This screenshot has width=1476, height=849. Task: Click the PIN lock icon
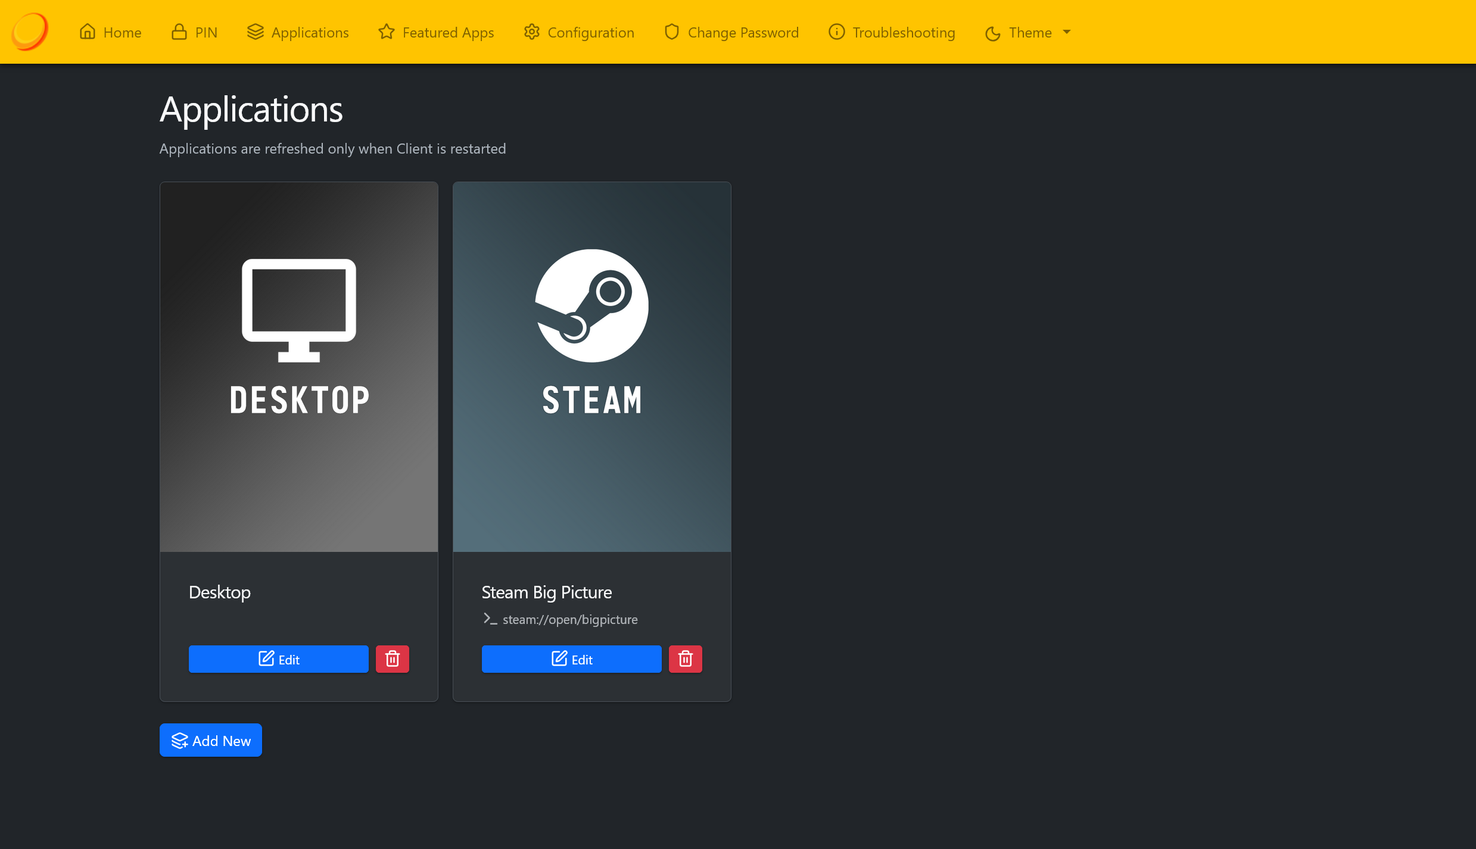point(179,32)
